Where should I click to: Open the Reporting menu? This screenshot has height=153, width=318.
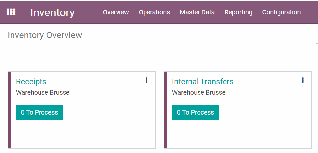pos(238,12)
